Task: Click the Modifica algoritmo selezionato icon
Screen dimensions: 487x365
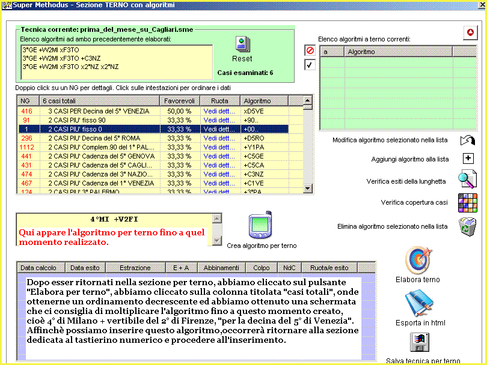Action: point(467,140)
